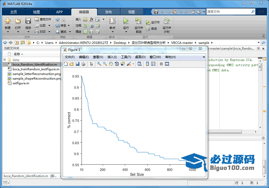This screenshot has height=188, width=269.
Task: Open the dropdown arrow under 运行
Action: click(x=126, y=32)
